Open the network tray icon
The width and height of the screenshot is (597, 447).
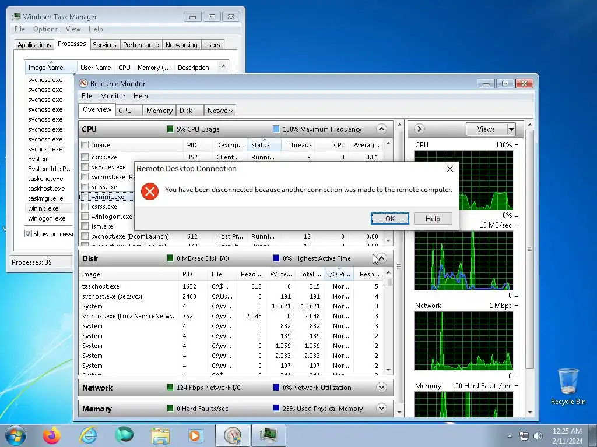tap(524, 436)
